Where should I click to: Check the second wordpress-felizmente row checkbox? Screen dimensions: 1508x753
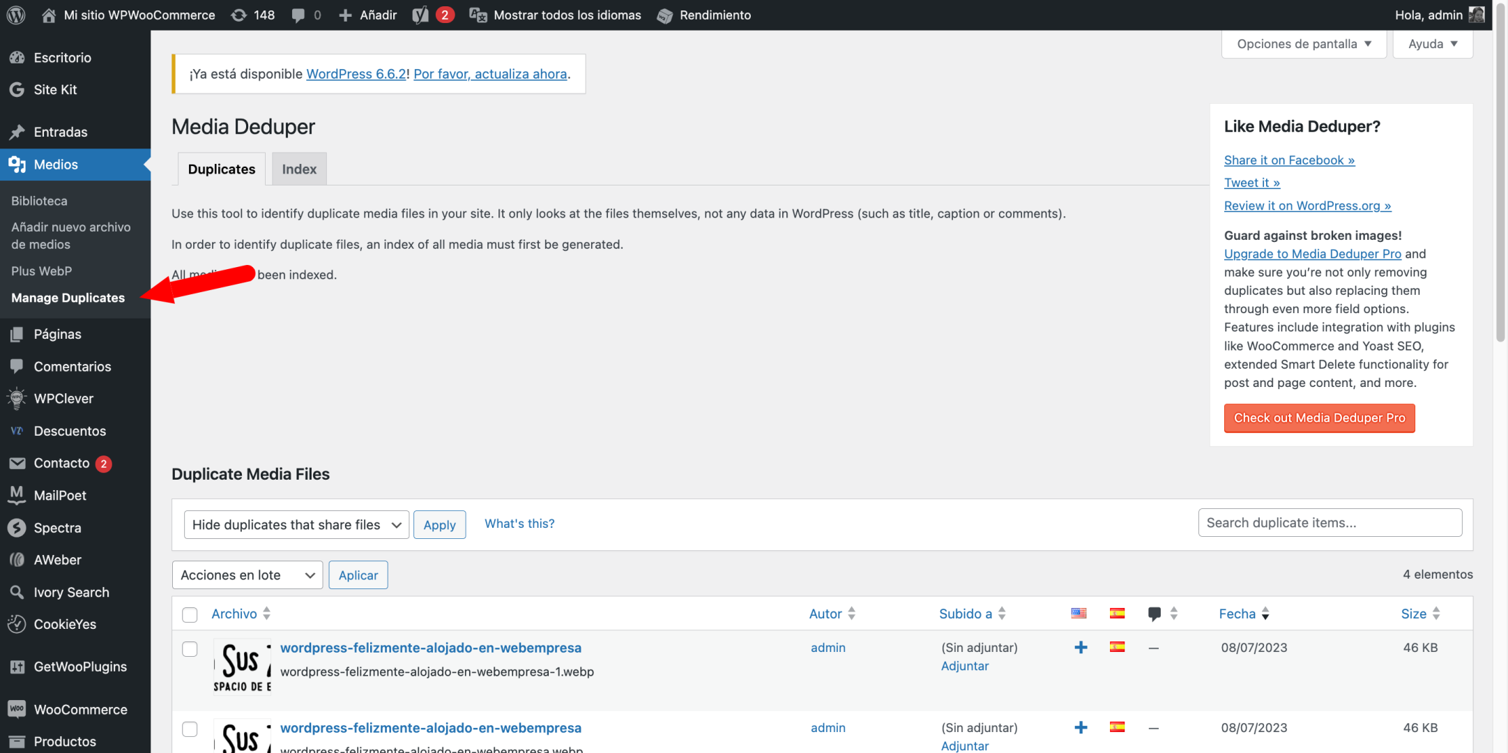pos(190,729)
